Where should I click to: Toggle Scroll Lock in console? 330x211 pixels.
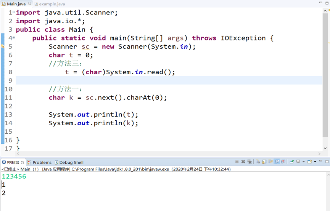pos(264,162)
